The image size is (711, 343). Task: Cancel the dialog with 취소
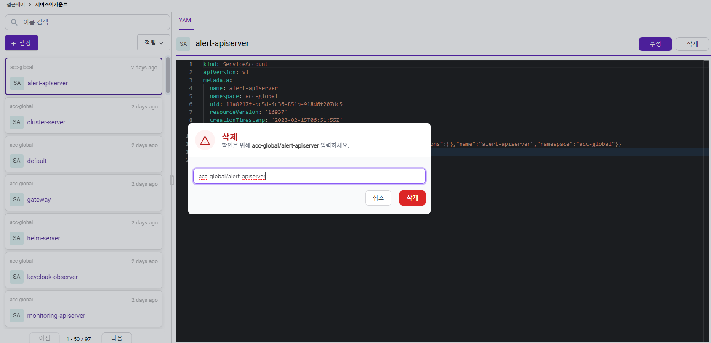click(x=378, y=198)
